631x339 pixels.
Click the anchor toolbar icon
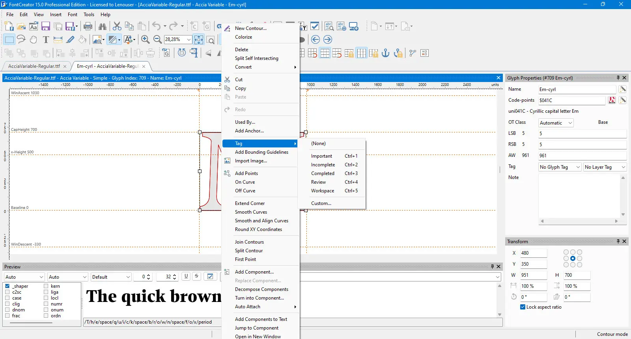pos(386,53)
